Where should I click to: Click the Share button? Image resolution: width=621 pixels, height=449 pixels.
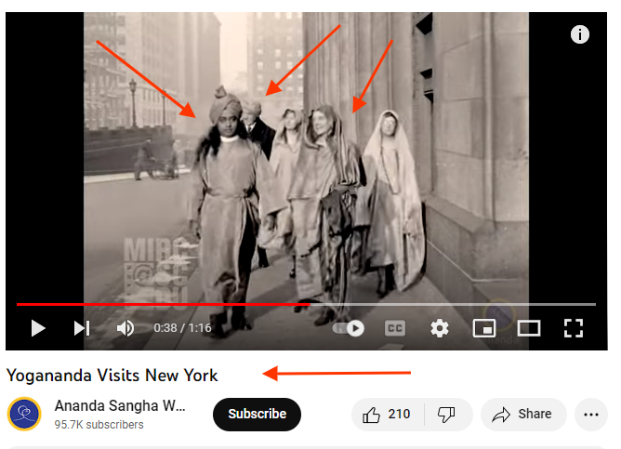pos(523,415)
